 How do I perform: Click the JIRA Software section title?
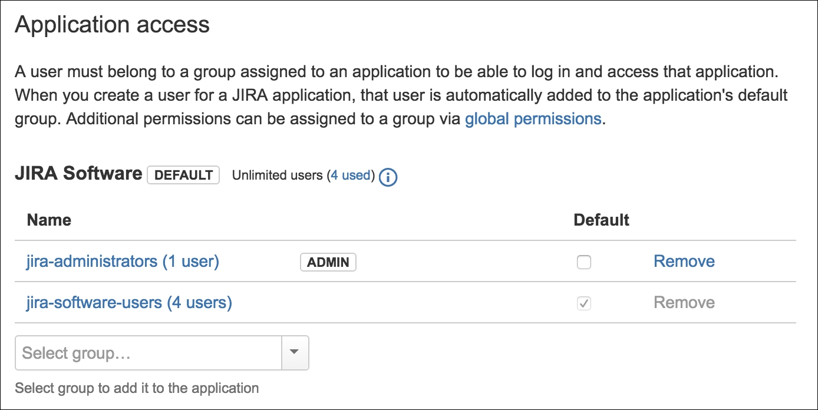(78, 174)
